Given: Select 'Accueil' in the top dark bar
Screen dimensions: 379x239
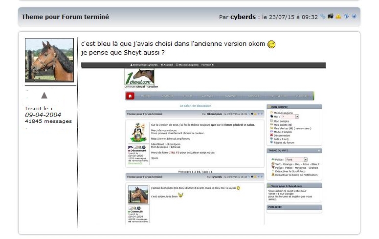Looking at the screenshot, I should click(x=166, y=65).
